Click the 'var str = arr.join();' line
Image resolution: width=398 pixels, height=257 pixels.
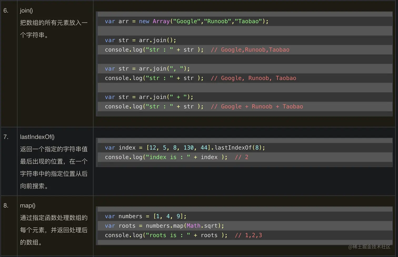pos(140,40)
